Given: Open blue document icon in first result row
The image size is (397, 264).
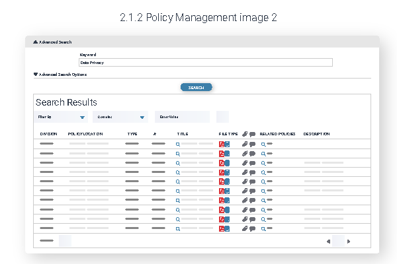Looking at the screenshot, I should click(227, 145).
